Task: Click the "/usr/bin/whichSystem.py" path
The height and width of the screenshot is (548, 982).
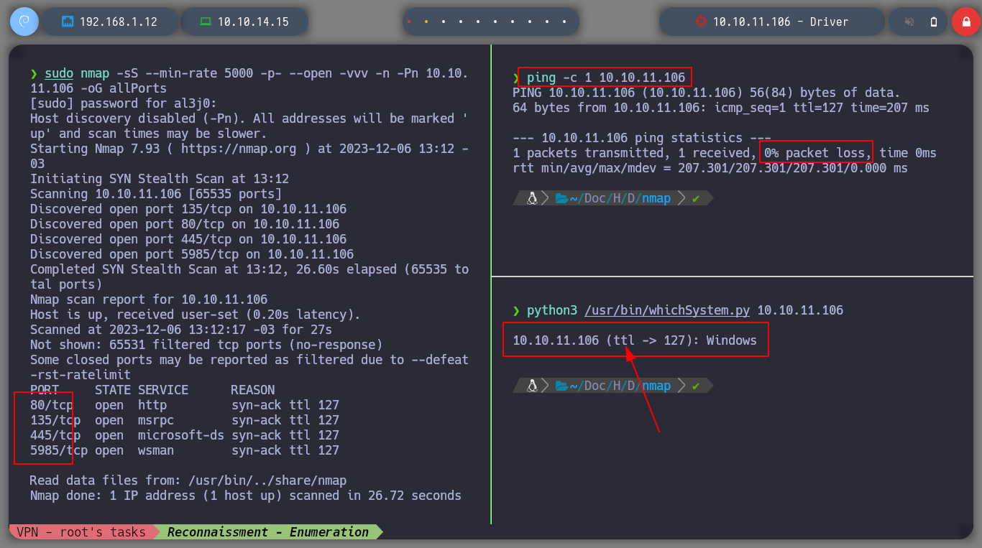Action: click(667, 310)
